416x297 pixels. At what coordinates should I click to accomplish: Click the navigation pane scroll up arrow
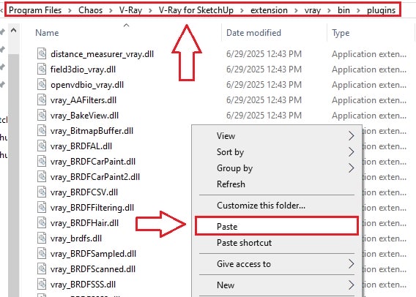(x=13, y=31)
